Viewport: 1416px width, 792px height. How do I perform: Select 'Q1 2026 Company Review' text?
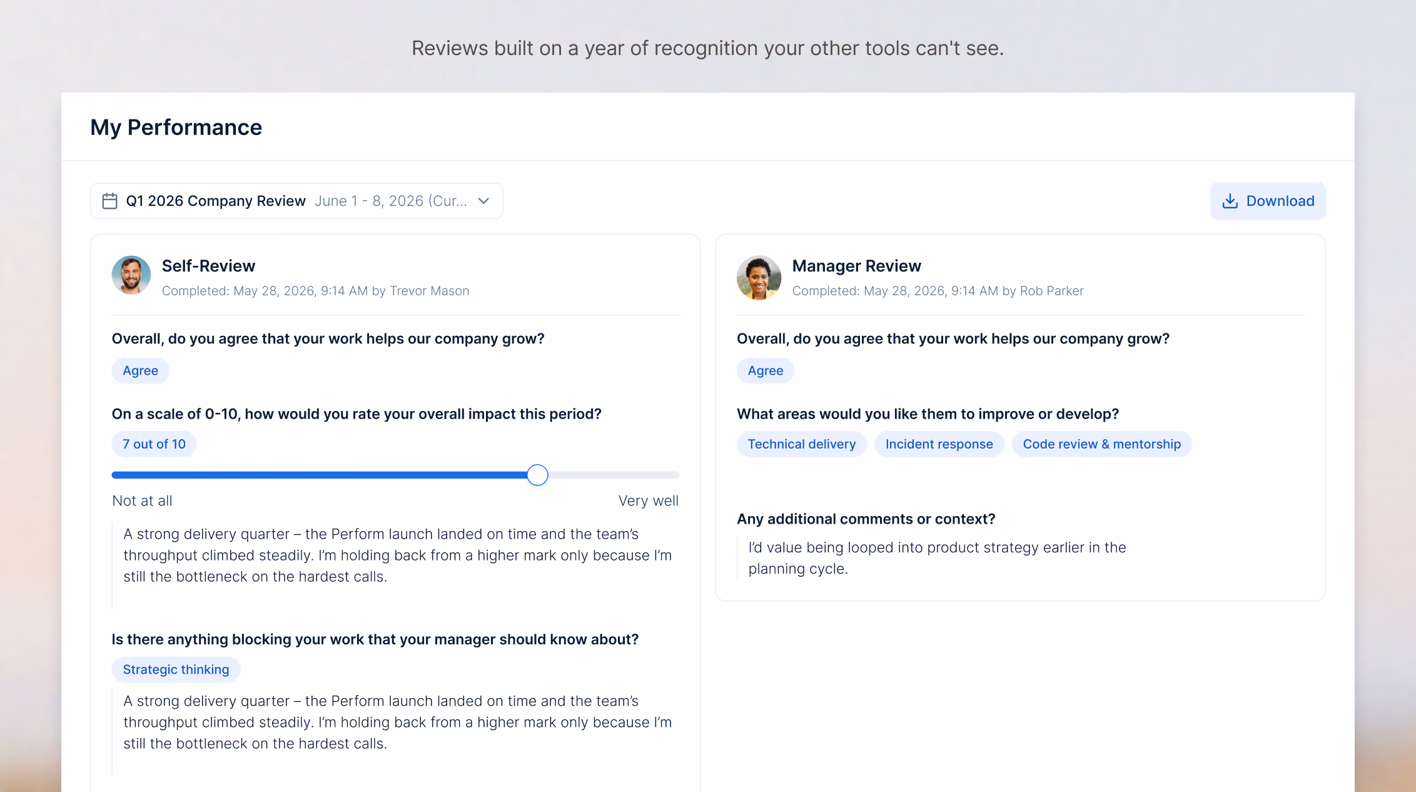tap(216, 201)
